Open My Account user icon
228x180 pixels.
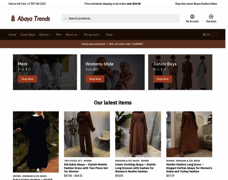tap(192, 16)
